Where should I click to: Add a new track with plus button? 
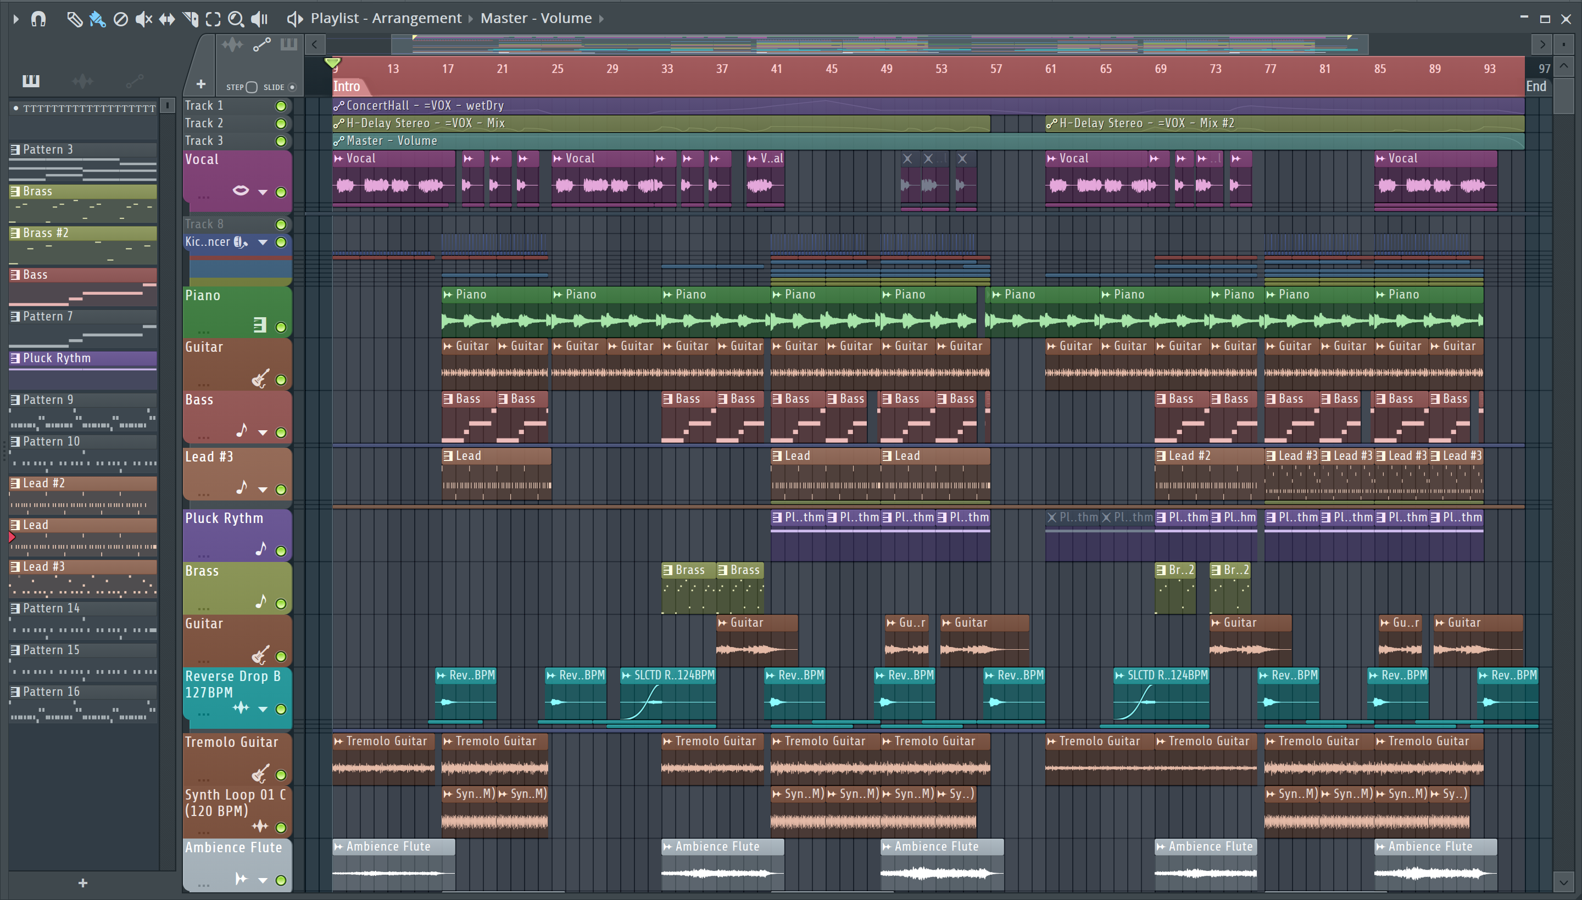coord(201,84)
